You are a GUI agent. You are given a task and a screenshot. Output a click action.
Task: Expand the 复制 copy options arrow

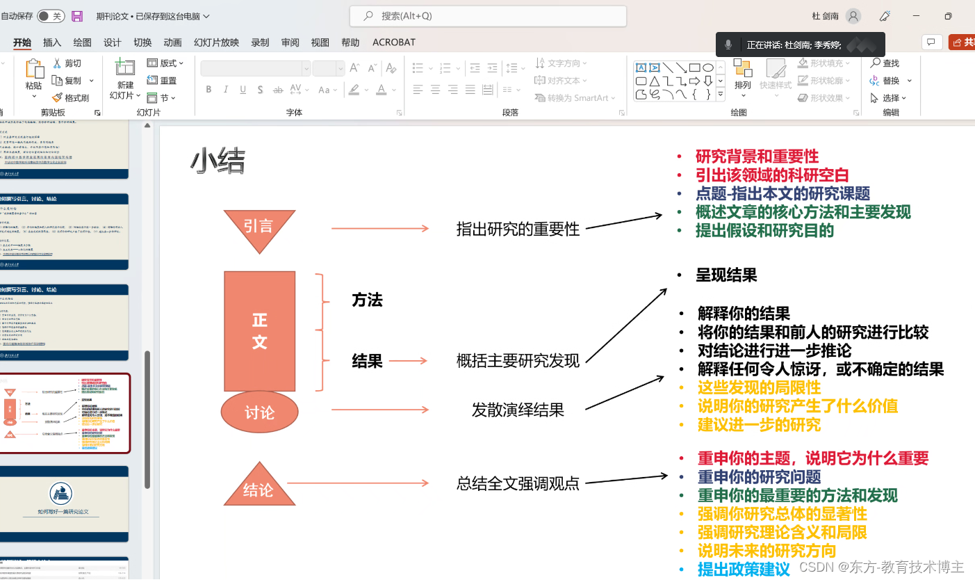(92, 81)
